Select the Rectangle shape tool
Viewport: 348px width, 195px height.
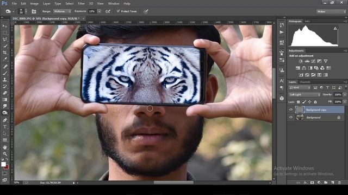[x=5, y=140]
